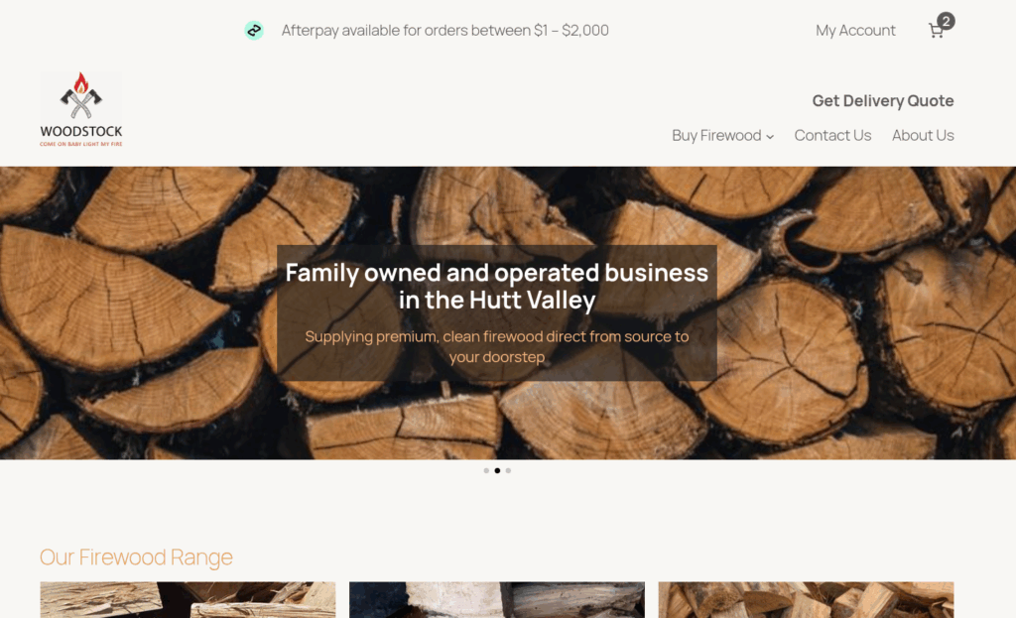
Task: Click the Family owned hero heading
Action: pyautogui.click(x=497, y=287)
